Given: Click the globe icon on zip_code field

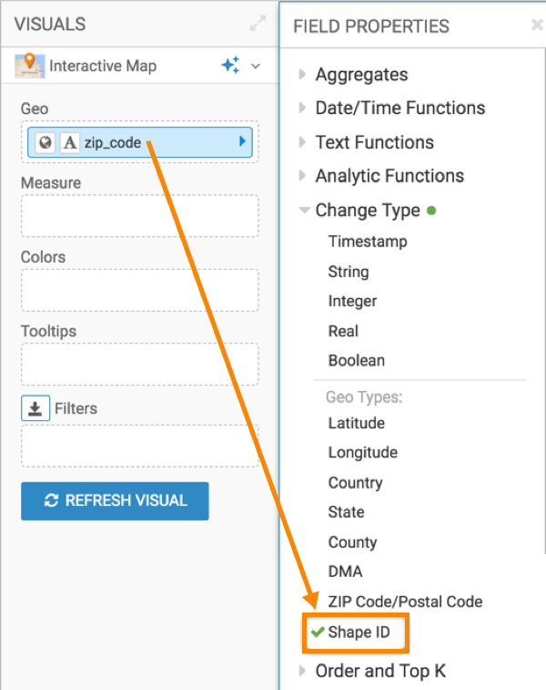Looking at the screenshot, I should 45,142.
